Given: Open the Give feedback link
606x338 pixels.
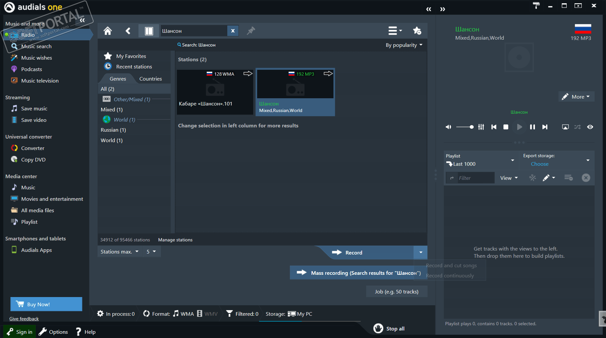Looking at the screenshot, I should (x=24, y=319).
